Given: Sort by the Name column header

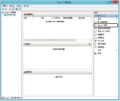Looking at the screenshot, I should pos(32,18).
